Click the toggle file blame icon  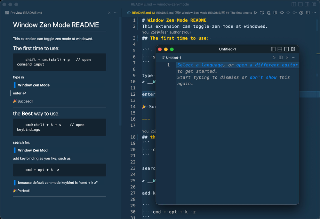301,13
